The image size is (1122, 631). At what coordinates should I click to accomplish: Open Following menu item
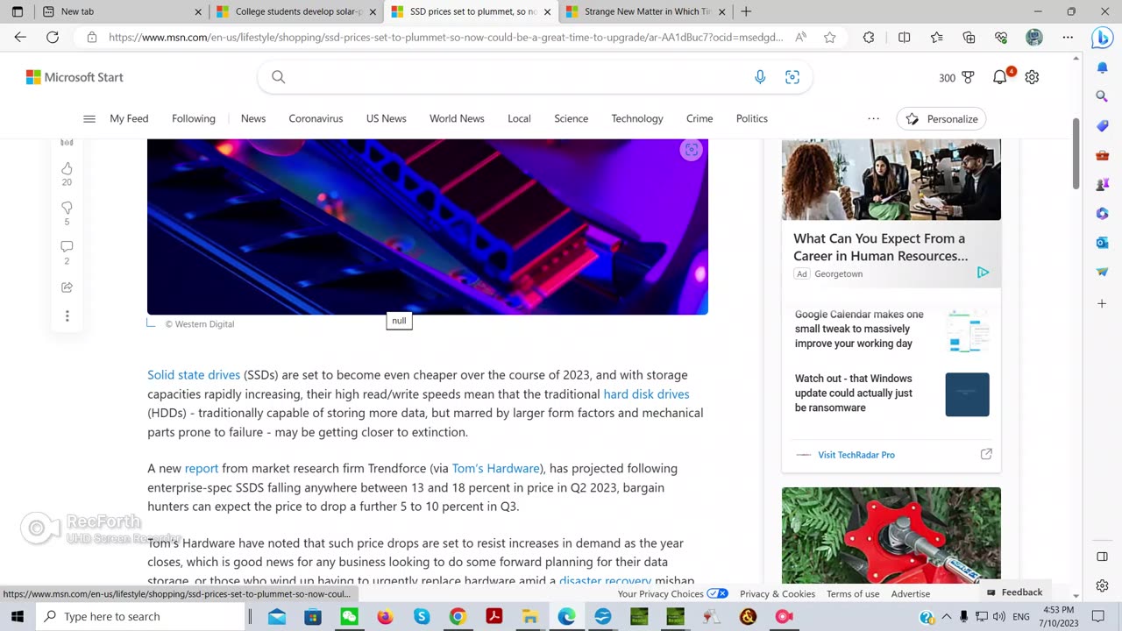[x=193, y=118]
